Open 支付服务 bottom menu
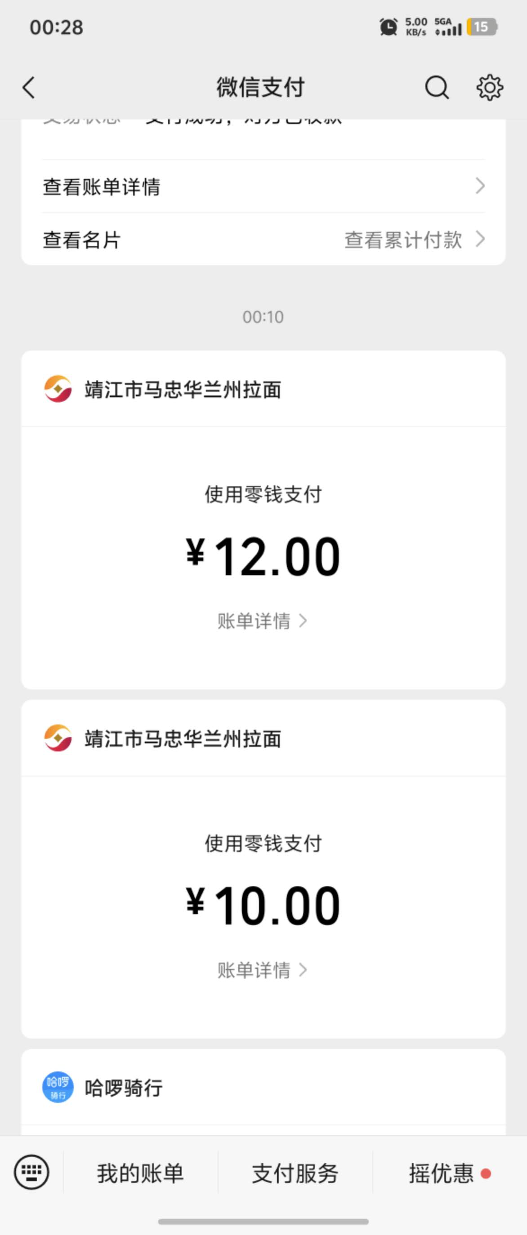Screen dimensions: 527x1235 point(295,1173)
